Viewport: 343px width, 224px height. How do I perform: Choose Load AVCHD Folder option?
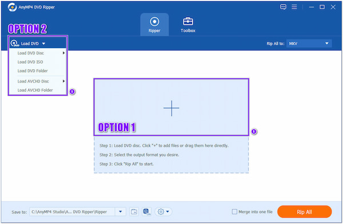pyautogui.click(x=38, y=90)
